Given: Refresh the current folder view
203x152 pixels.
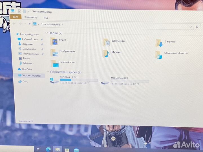Looking at the screenshot, I should (x=197, y=27).
